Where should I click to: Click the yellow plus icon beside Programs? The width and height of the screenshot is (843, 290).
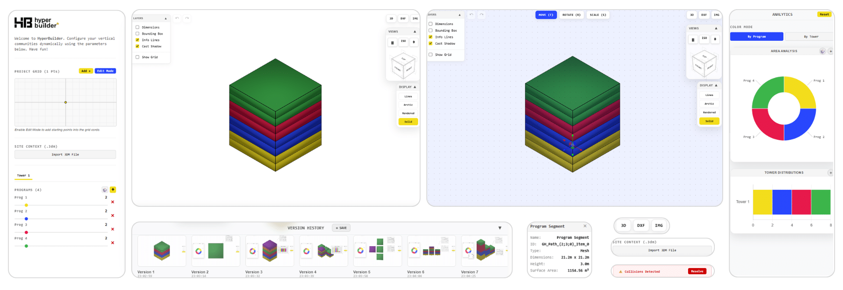[x=113, y=190]
